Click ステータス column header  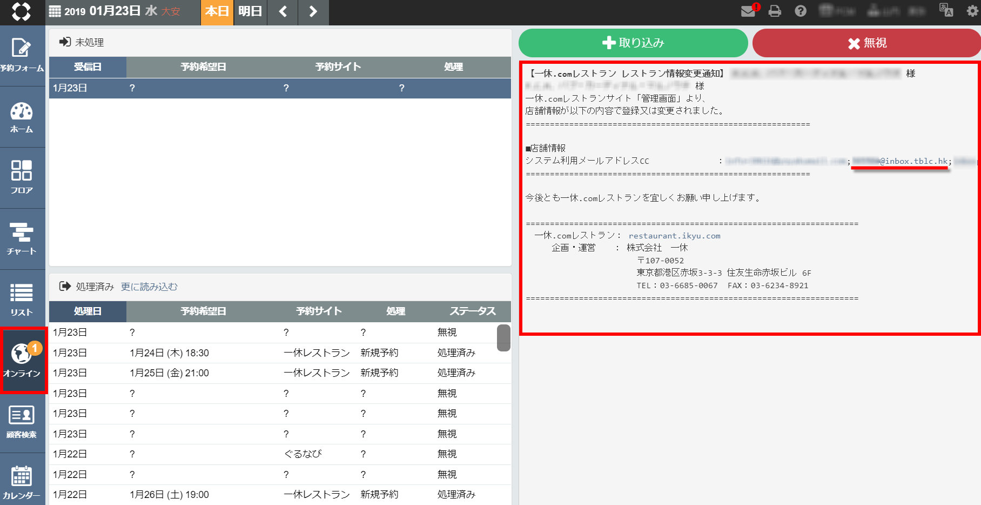473,311
